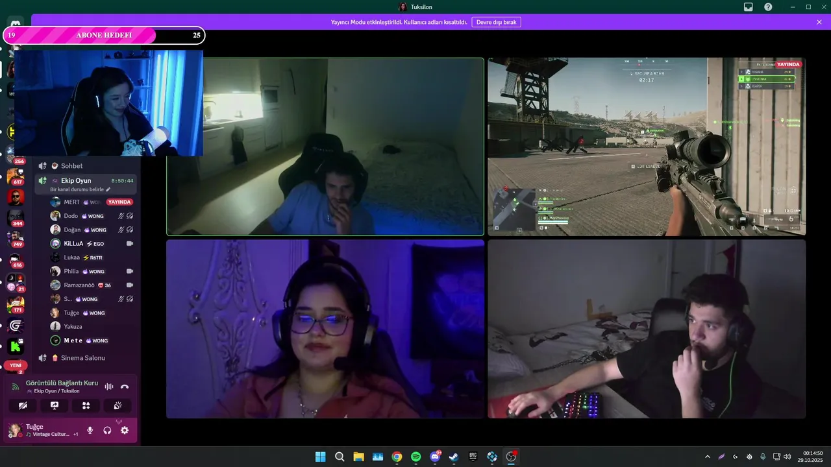Viewport: 831px width, 467px height.
Task: Mute microphone in user panel
Action: (90, 430)
